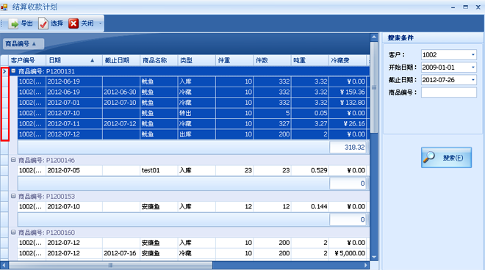Click the 327 piece count cell
This screenshot has width=485, height=270.
pos(272,123)
